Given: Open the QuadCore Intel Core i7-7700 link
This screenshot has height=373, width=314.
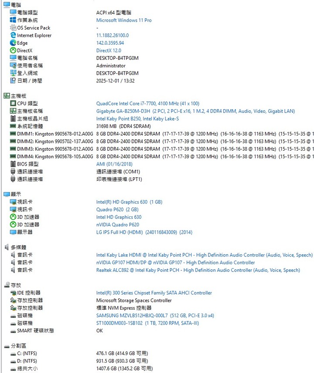Looking at the screenshot, I should 147,104.
